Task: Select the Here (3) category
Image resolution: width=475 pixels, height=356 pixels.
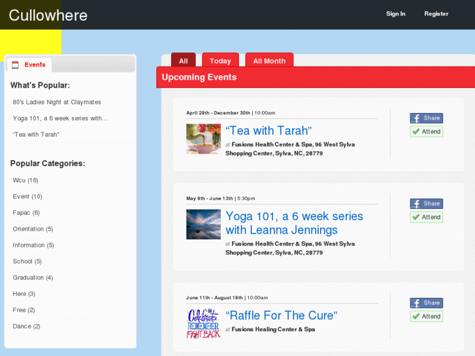Action: pos(24,294)
